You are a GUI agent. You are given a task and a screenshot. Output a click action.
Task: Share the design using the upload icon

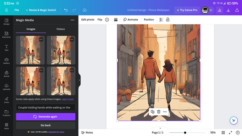tap(237, 10)
